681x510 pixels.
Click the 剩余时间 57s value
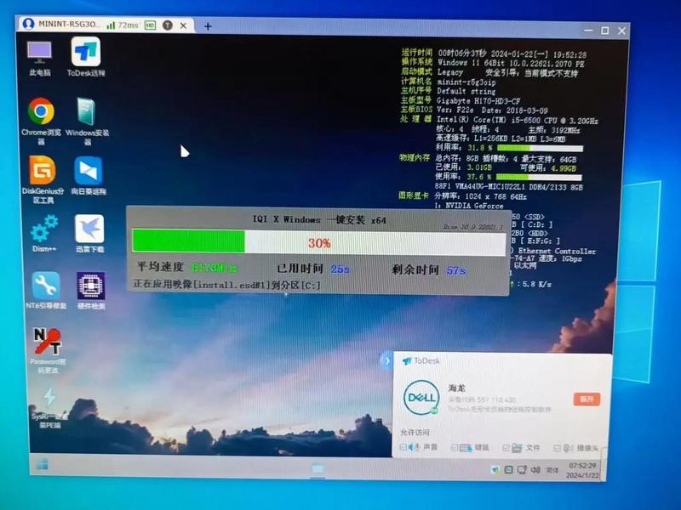pos(456,270)
